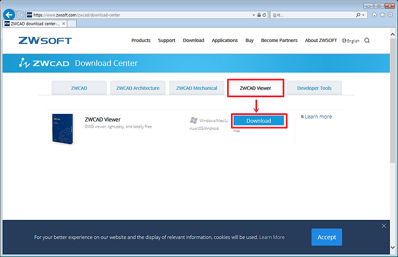Click the Learn More cookie policy link
The image size is (398, 257).
[x=272, y=237]
